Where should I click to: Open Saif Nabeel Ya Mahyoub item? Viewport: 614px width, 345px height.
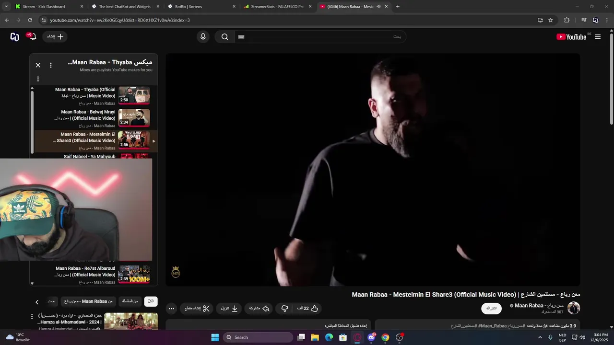pyautogui.click(x=89, y=156)
